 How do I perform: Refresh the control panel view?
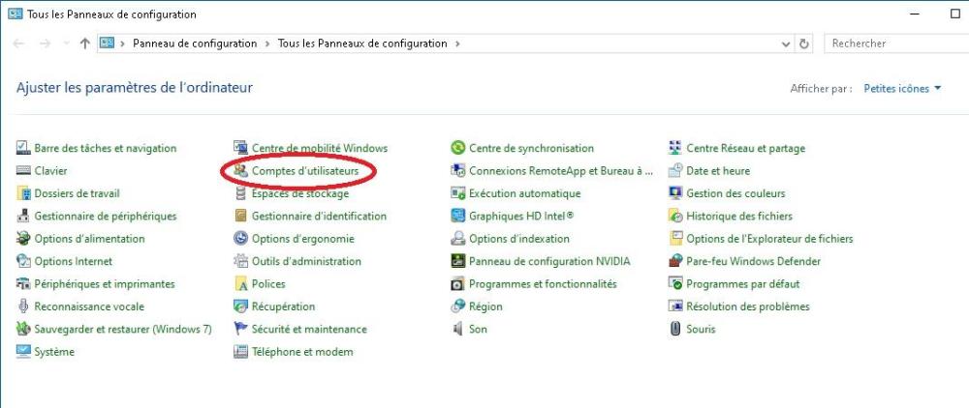pos(803,44)
